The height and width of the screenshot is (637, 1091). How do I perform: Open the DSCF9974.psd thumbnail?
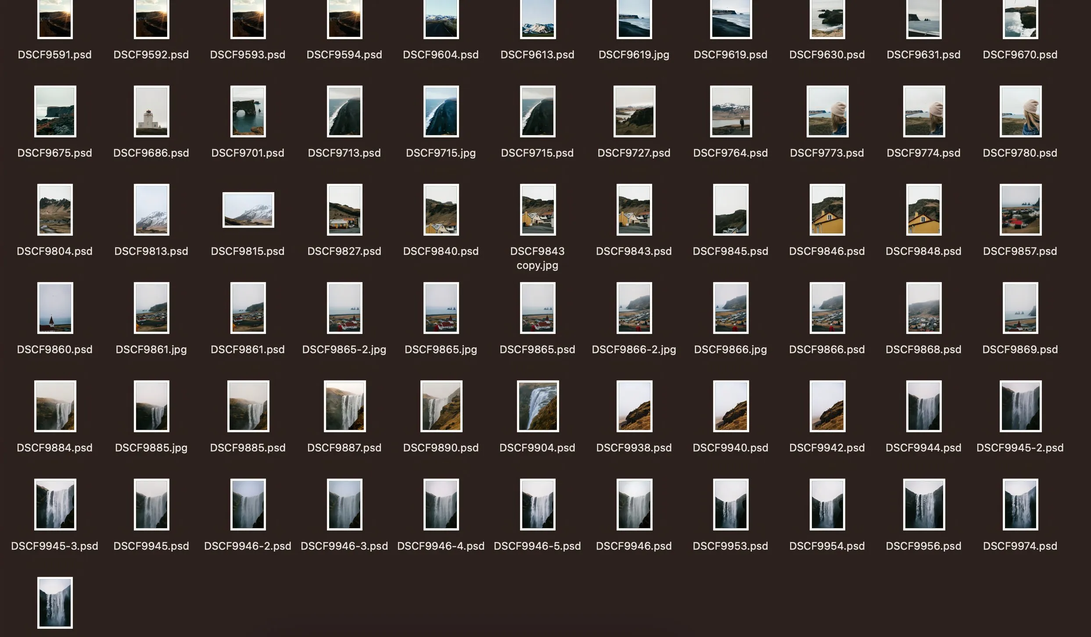(x=1020, y=505)
